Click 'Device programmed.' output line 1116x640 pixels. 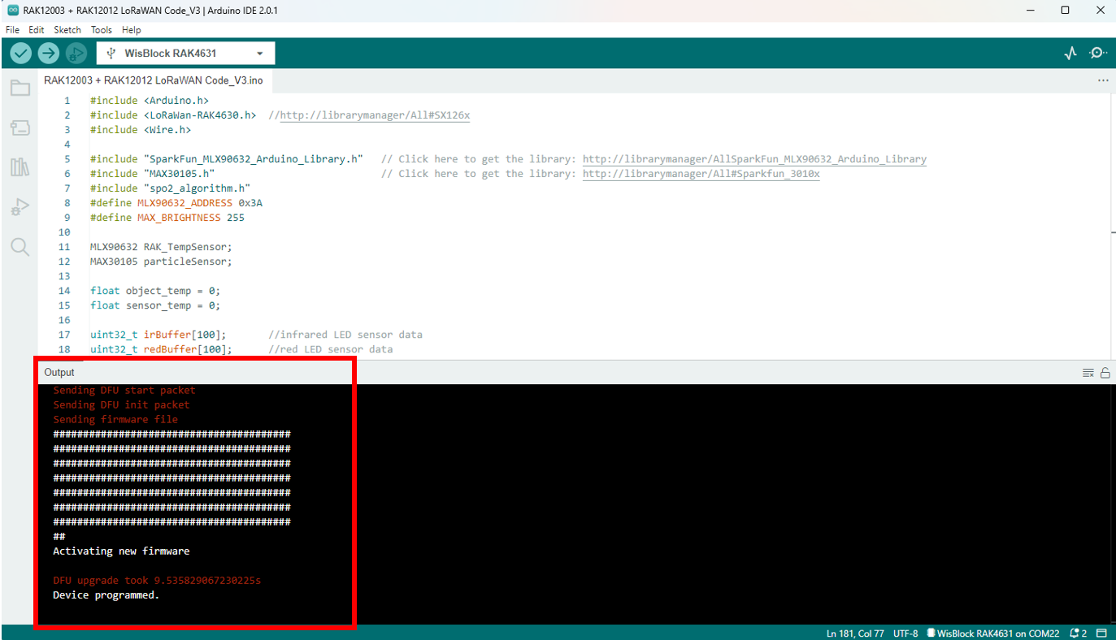click(x=106, y=595)
